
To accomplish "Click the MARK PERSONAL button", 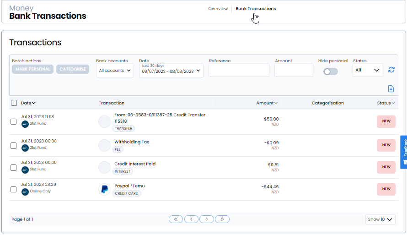I will (x=33, y=69).
